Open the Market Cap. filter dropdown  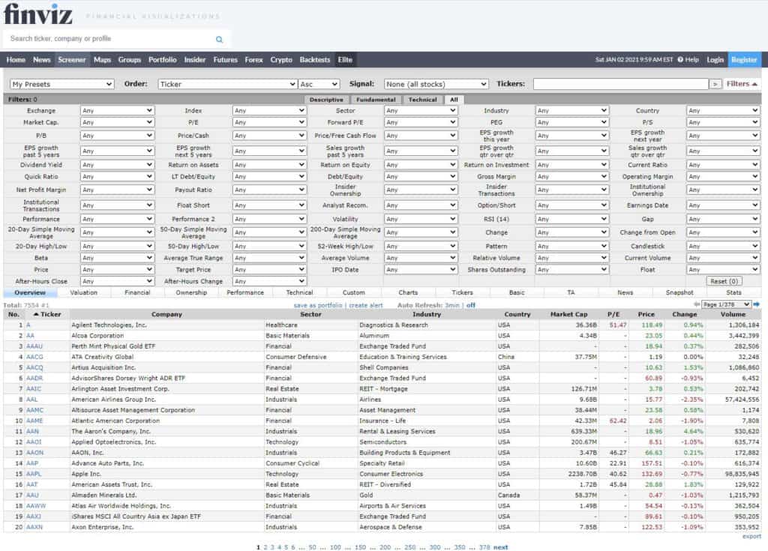coord(117,122)
